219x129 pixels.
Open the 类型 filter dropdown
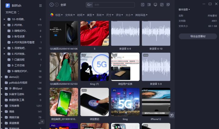click(90, 15)
